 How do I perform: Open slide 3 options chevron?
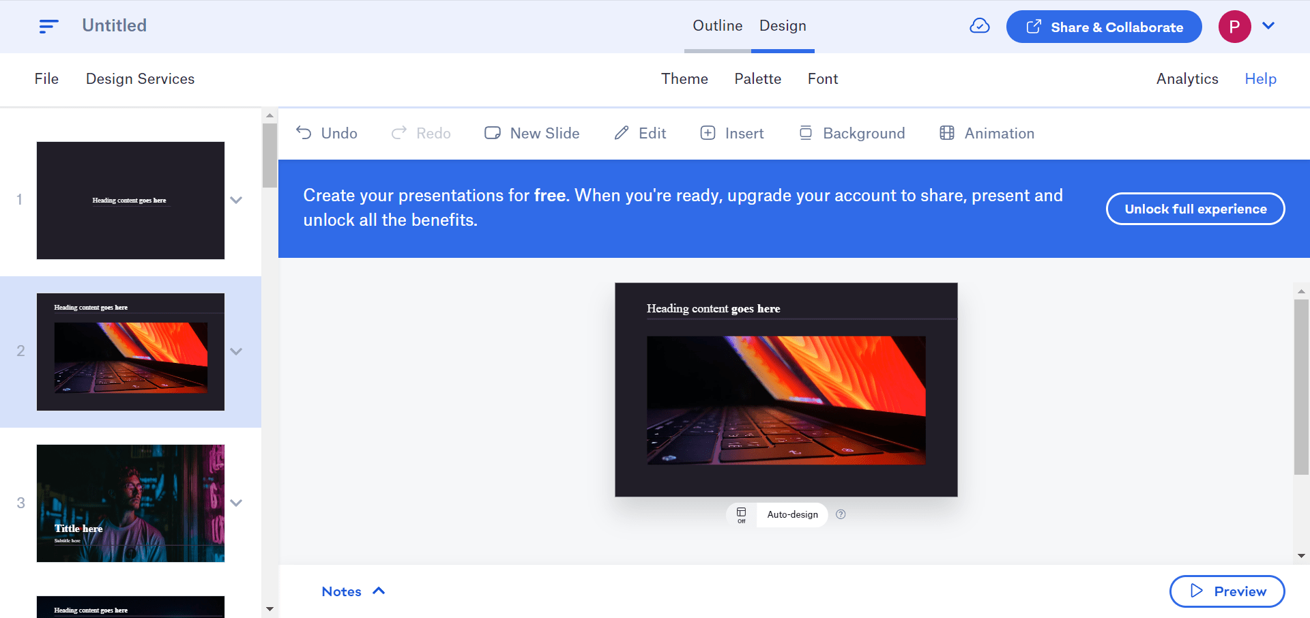point(236,503)
